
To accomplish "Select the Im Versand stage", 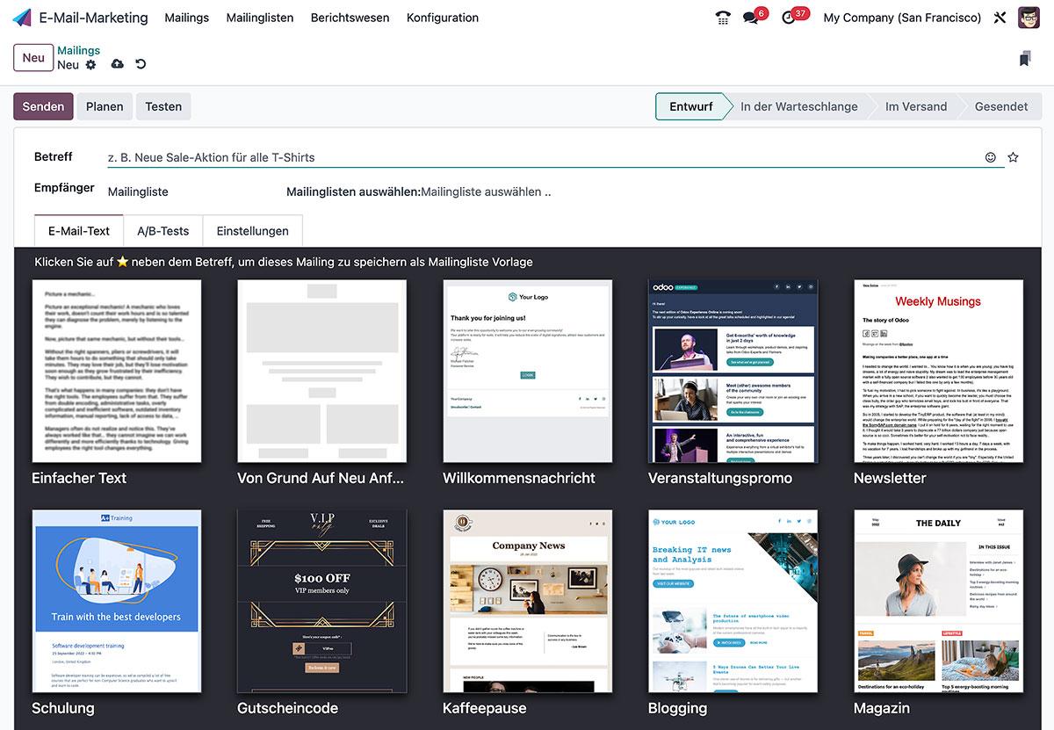I will [x=916, y=106].
